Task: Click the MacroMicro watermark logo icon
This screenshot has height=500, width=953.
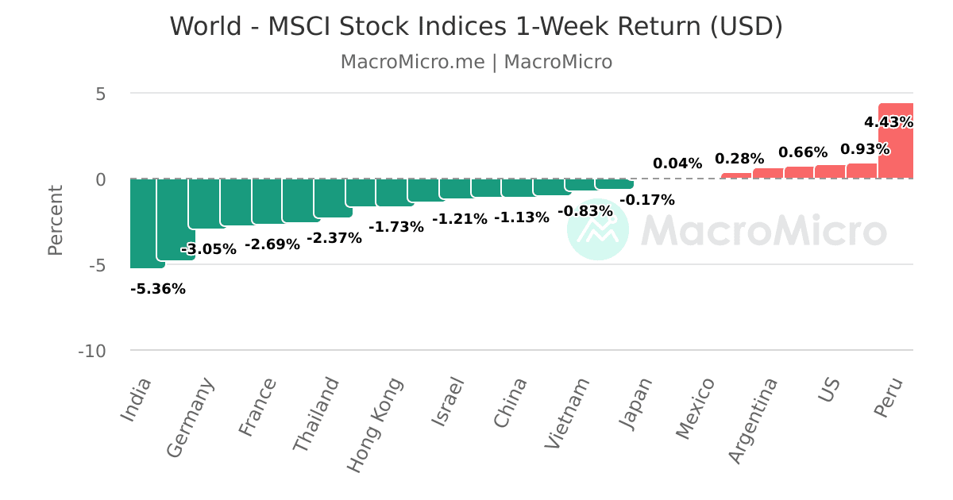Action: click(598, 229)
